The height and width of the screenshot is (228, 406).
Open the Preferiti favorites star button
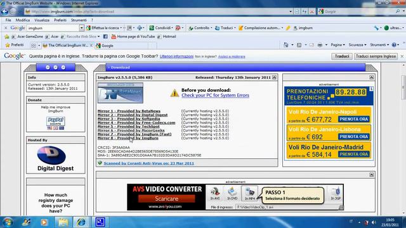[15, 45]
